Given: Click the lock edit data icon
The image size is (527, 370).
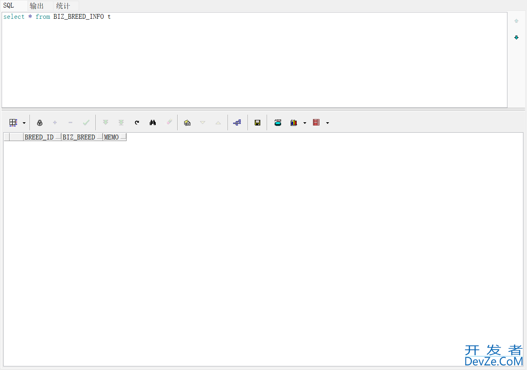Looking at the screenshot, I should click(40, 123).
